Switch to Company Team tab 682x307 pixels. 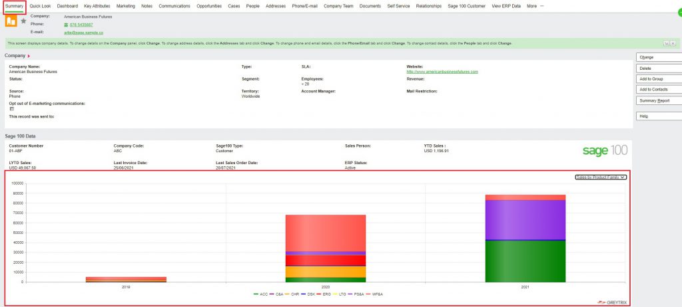338,6
